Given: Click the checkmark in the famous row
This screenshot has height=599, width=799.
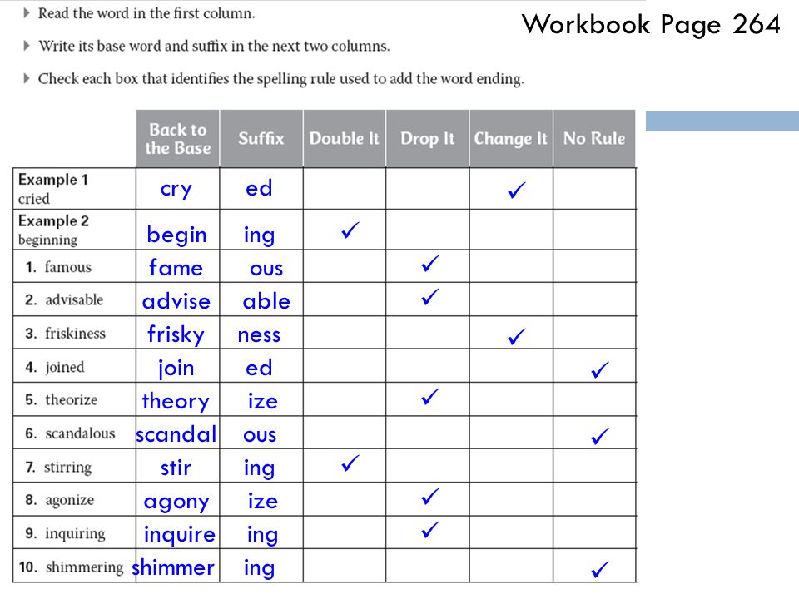Looking at the screenshot, I should 430,264.
